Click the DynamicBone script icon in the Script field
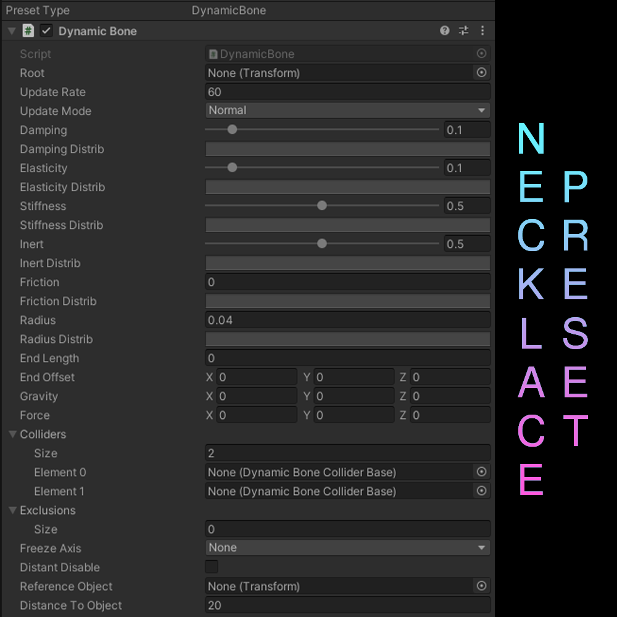Screen dimensions: 617x617 pos(213,54)
